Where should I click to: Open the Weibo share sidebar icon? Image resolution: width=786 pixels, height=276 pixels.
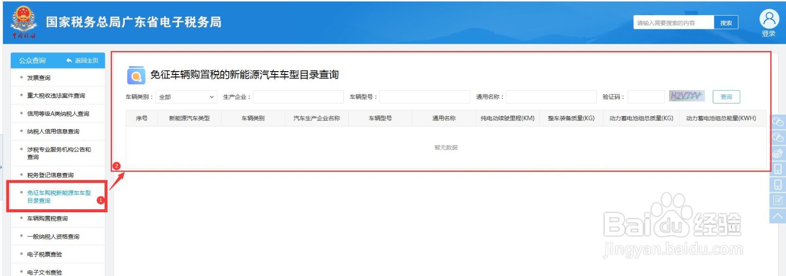tap(778, 153)
